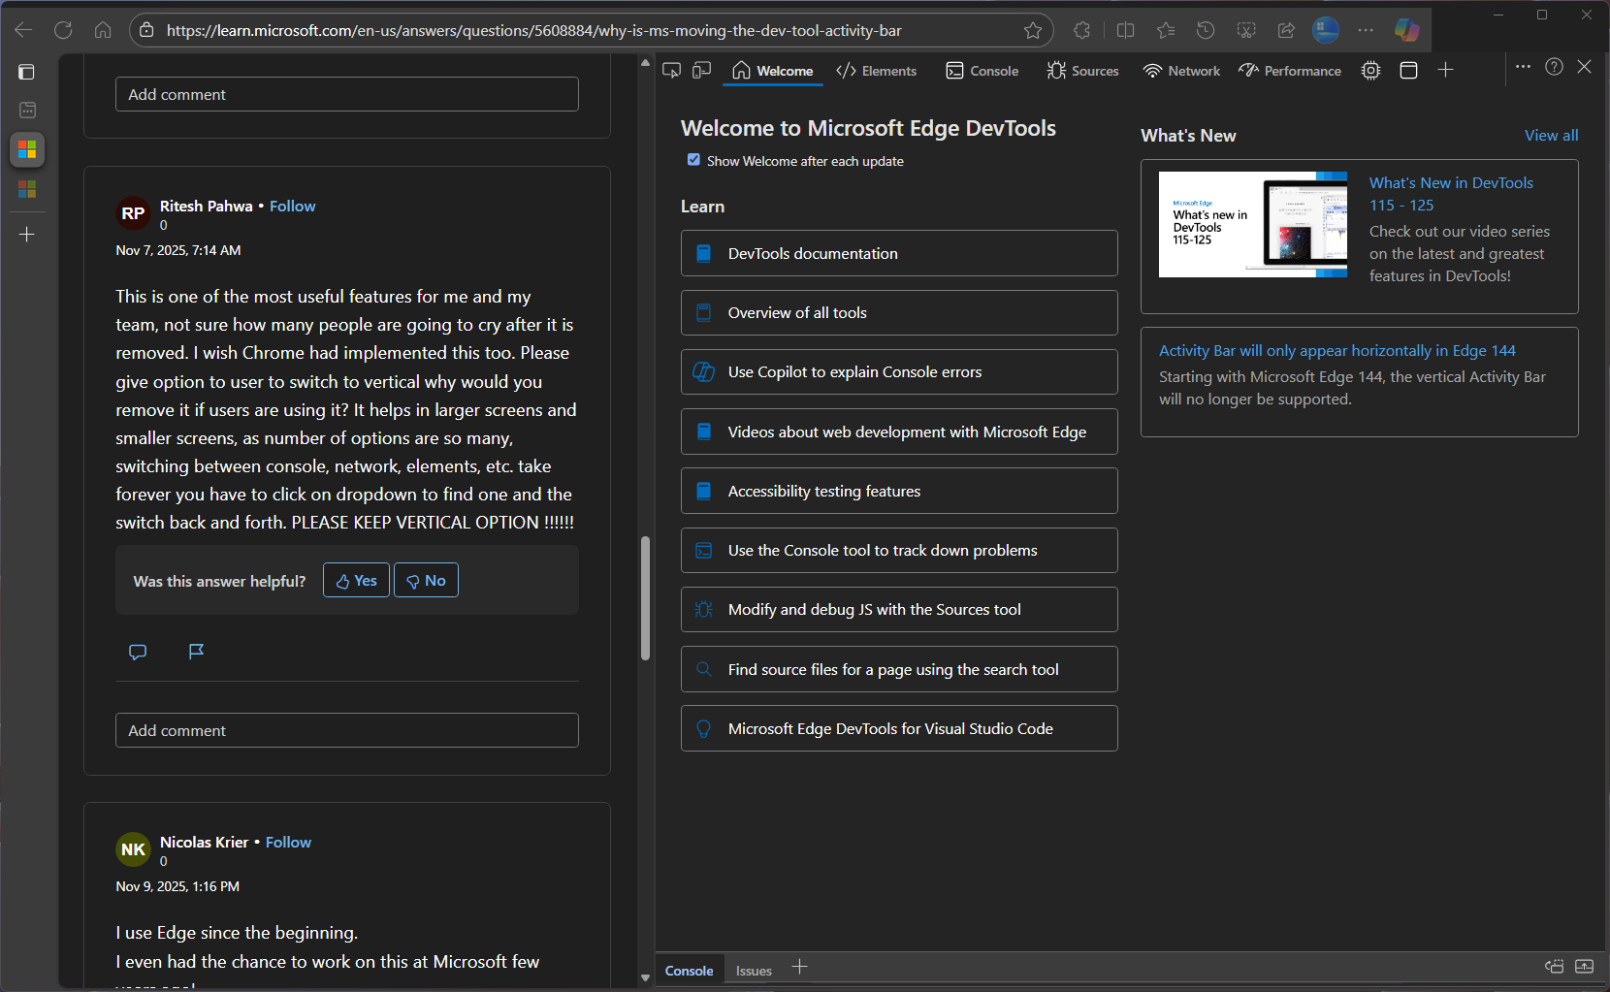Viewport: 1610px width, 992px height.
Task: Open a new tab with plus icon
Action: tap(27, 235)
